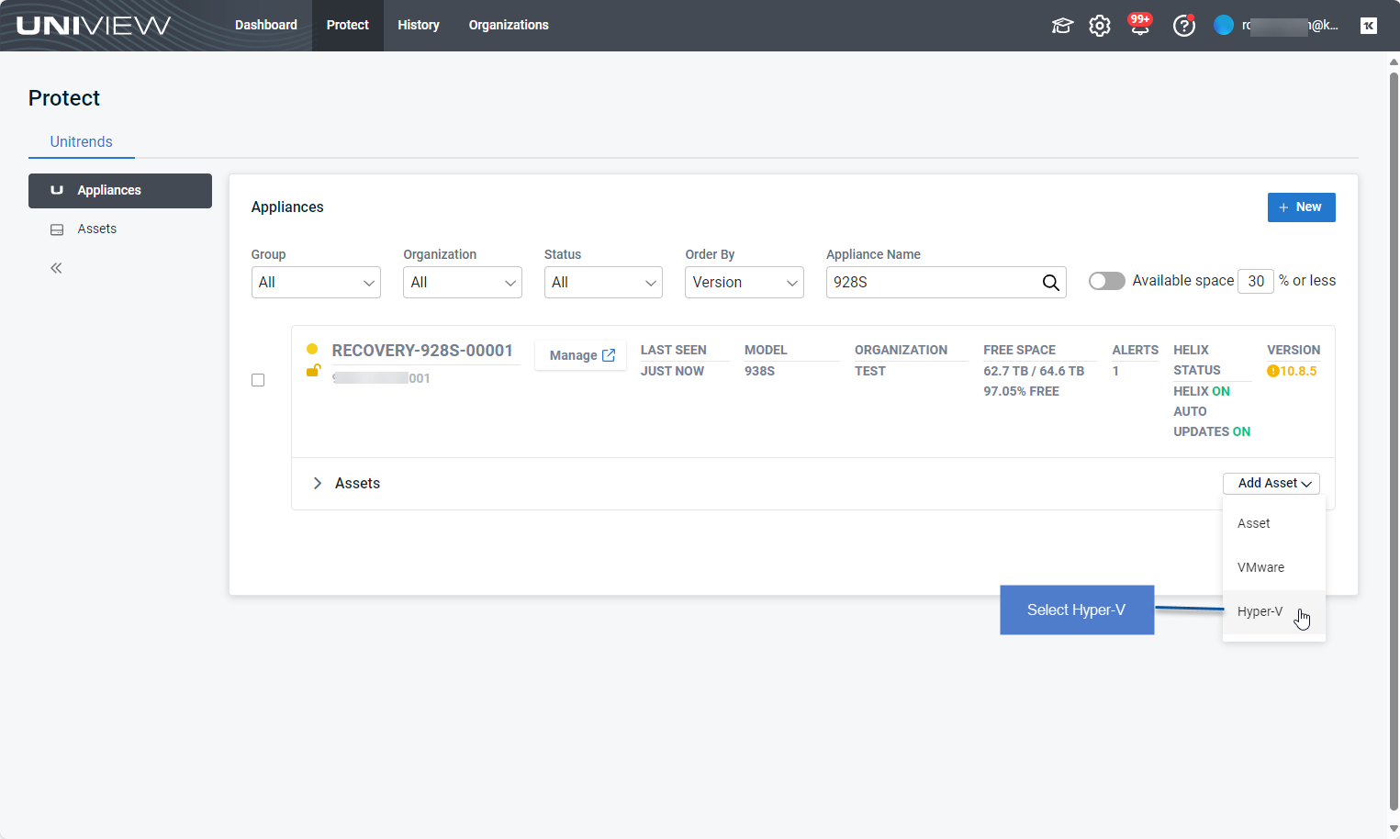Click the yellow status dot of RECOVERY-928S-00001
This screenshot has height=839, width=1400.
(x=312, y=349)
